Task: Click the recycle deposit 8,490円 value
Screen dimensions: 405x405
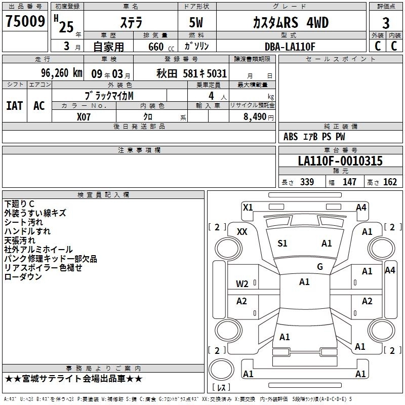Action: [258, 116]
